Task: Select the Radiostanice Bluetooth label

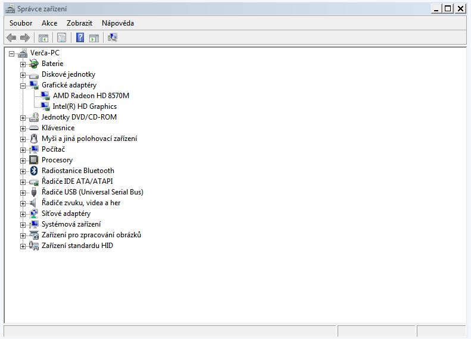Action: [x=78, y=171]
